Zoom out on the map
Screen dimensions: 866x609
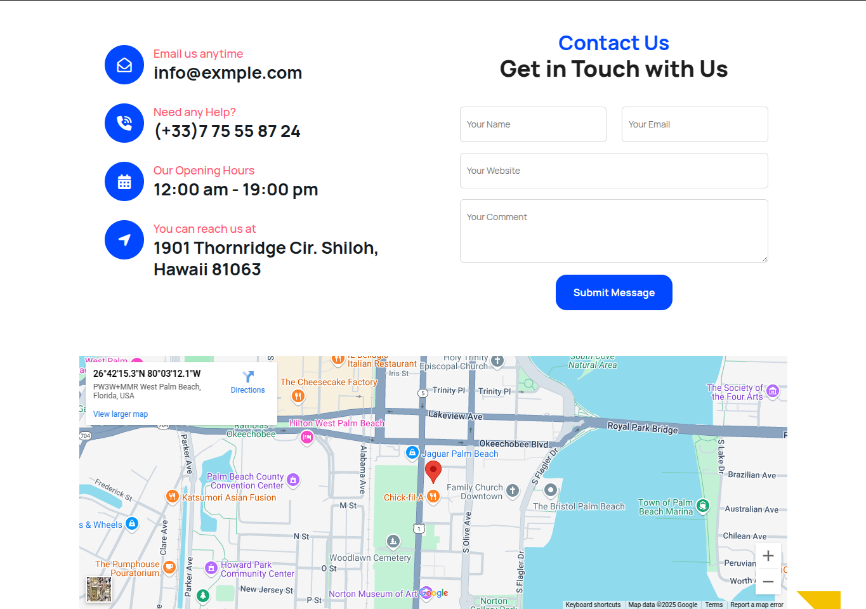coord(768,581)
